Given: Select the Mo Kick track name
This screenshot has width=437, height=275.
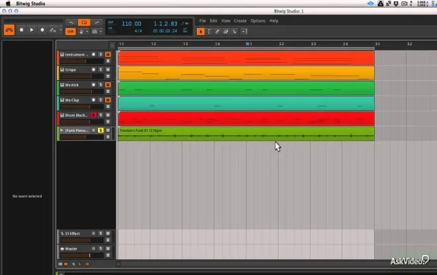Looking at the screenshot, I should tap(72, 85).
